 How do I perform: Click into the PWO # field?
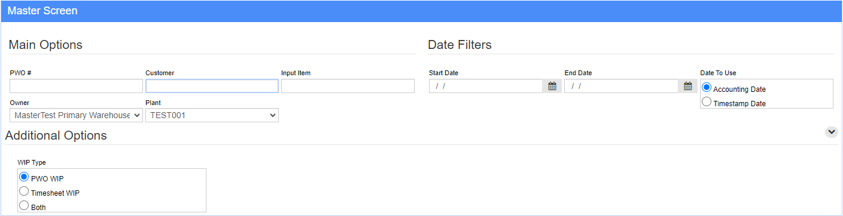click(76, 86)
